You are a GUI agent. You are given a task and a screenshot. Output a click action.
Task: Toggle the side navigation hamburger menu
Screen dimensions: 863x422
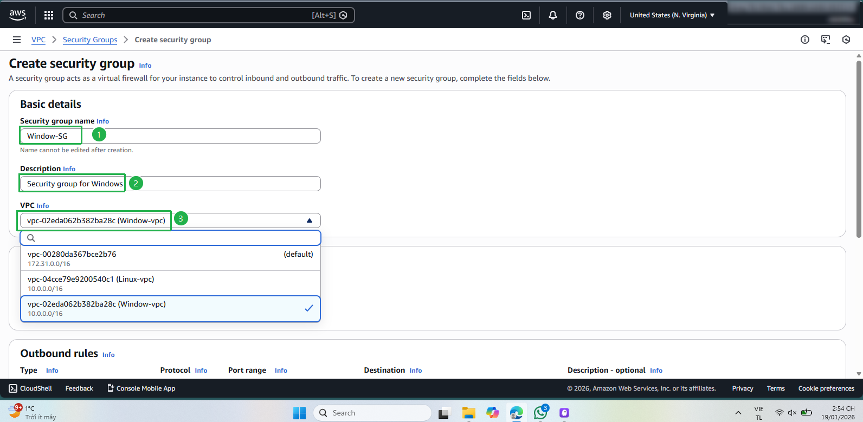point(17,40)
